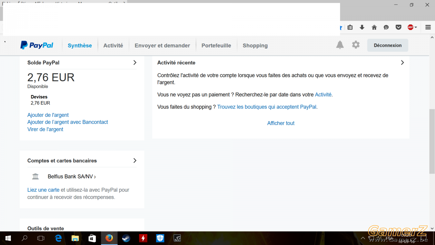
Task: Click the Adblock Plus icon
Action: pyautogui.click(x=410, y=27)
